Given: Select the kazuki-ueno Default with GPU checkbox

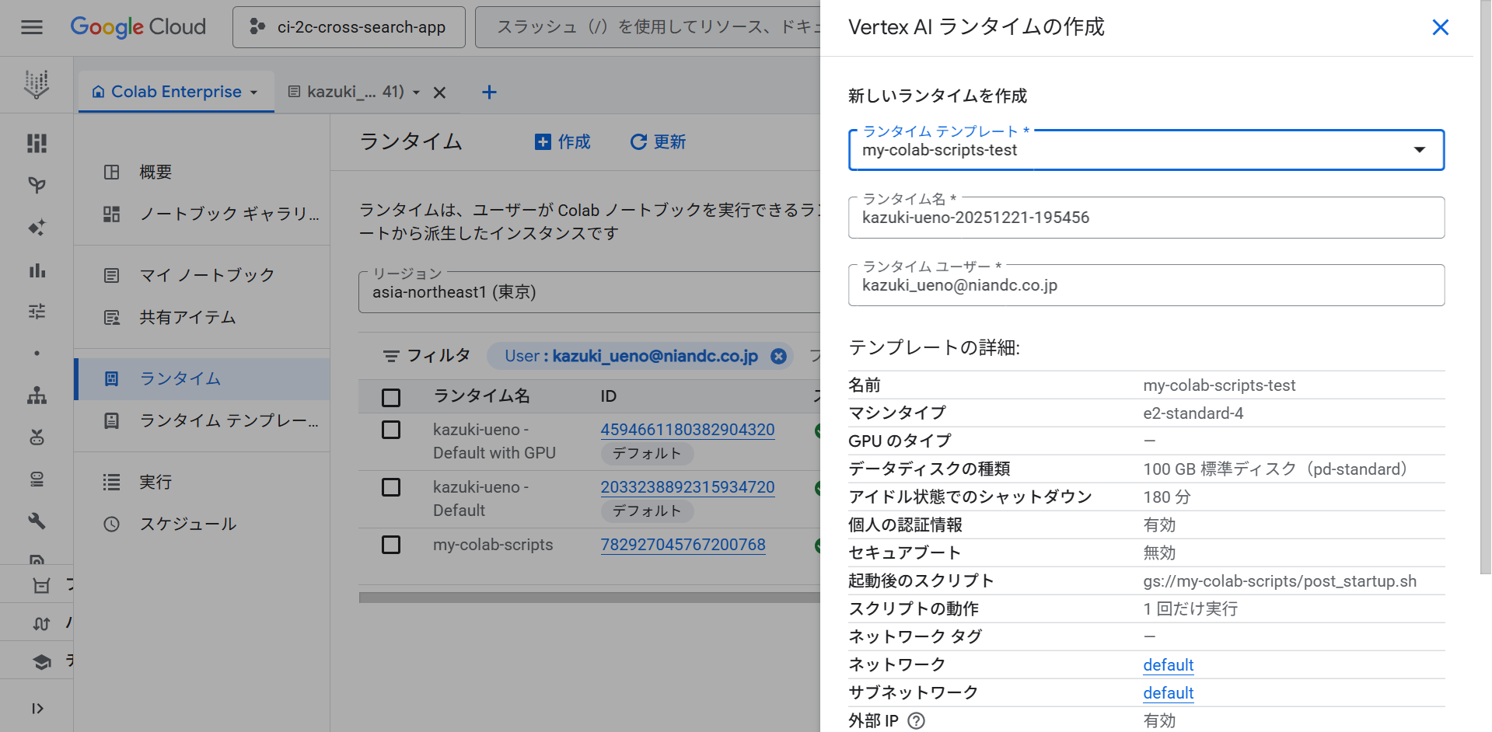Looking at the screenshot, I should 391,430.
